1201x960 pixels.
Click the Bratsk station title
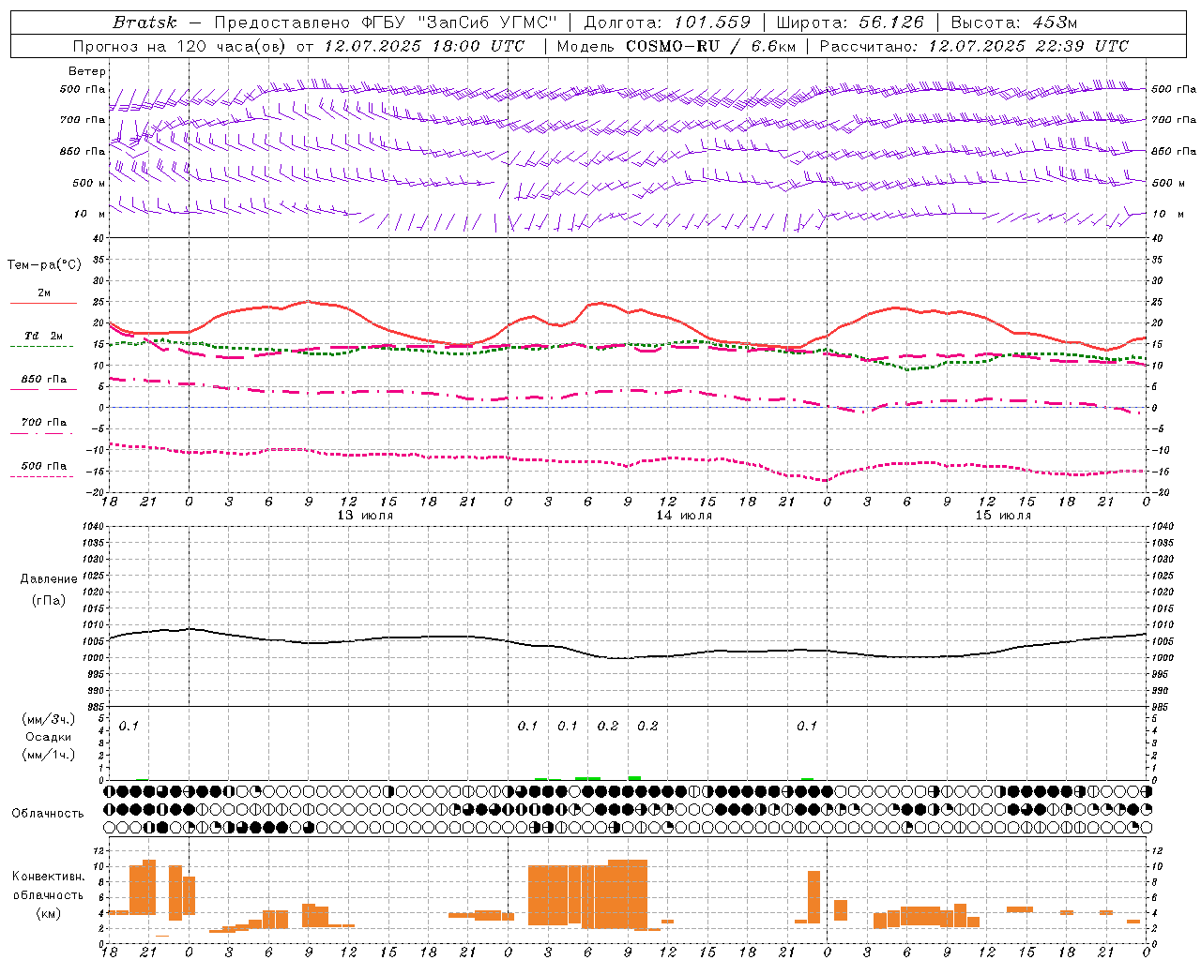(144, 22)
